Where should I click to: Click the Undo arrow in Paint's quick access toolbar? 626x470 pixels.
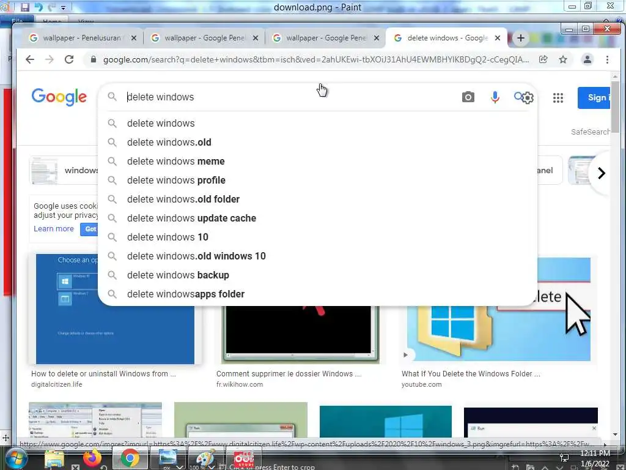39,7
